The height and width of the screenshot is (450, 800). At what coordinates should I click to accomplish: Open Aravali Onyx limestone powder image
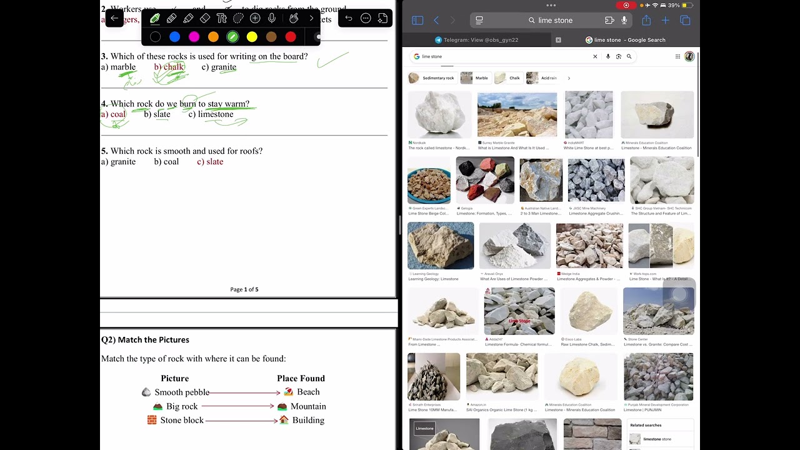(514, 246)
